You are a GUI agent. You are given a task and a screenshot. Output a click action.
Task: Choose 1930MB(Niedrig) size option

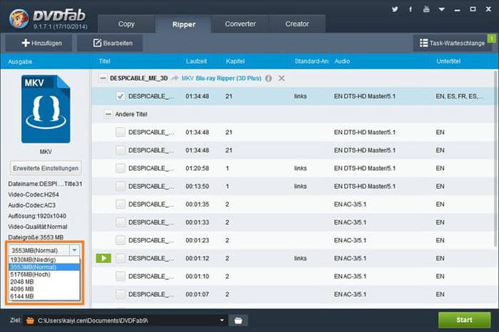coord(44,260)
